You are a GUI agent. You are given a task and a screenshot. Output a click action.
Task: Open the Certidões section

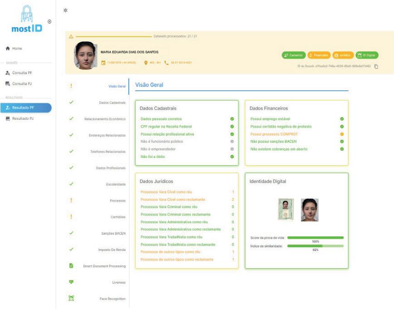[118, 217]
